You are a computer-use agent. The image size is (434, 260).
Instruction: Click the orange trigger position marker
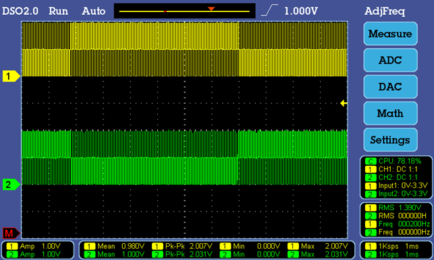coord(211,9)
